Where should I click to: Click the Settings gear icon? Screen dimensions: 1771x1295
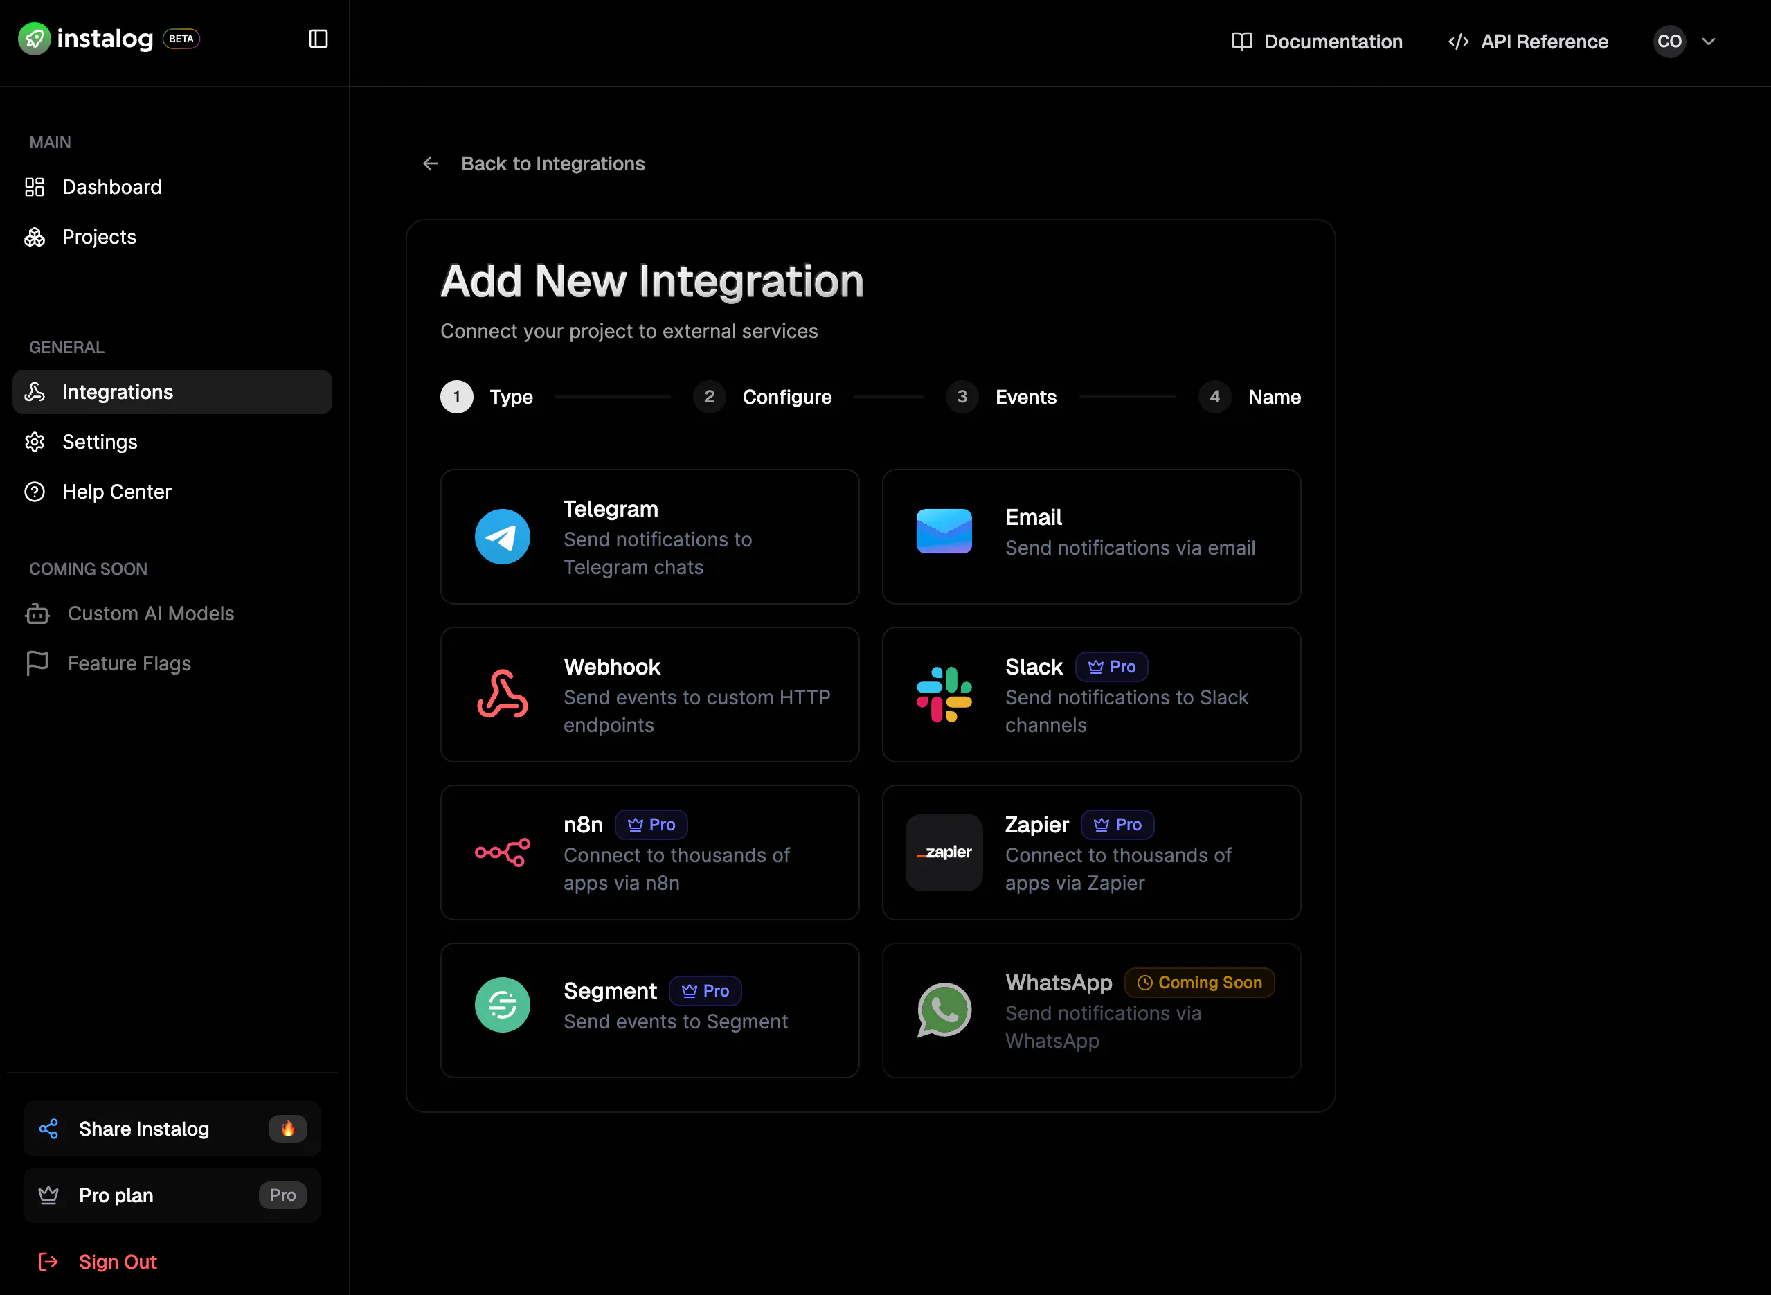tap(35, 442)
